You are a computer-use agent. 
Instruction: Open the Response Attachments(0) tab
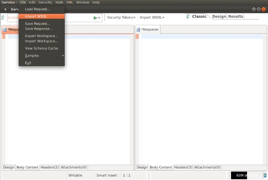[207, 167]
